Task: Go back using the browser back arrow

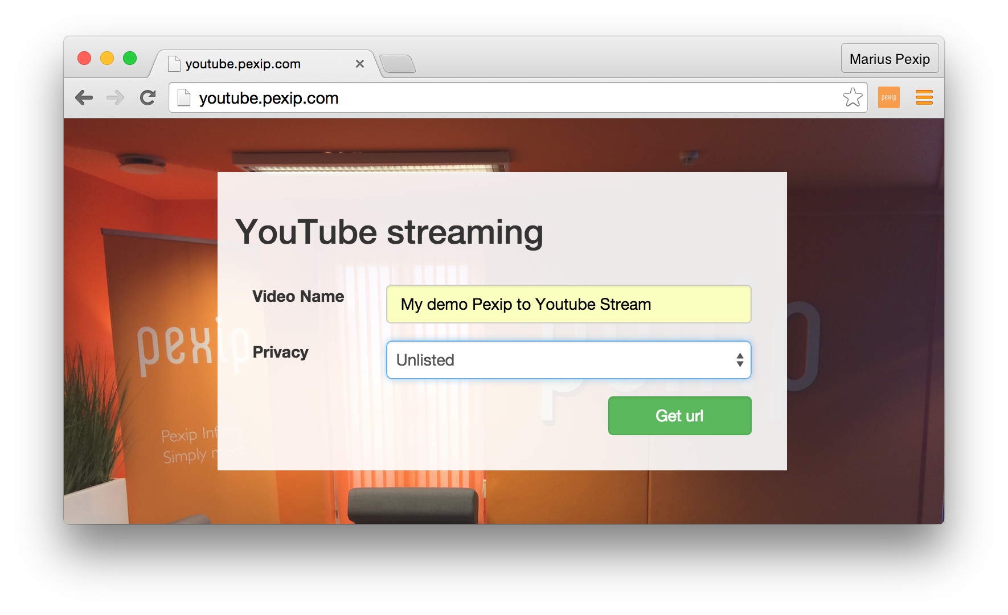Action: [84, 98]
